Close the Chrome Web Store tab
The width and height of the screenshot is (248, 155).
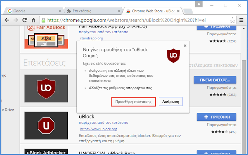tap(178, 11)
